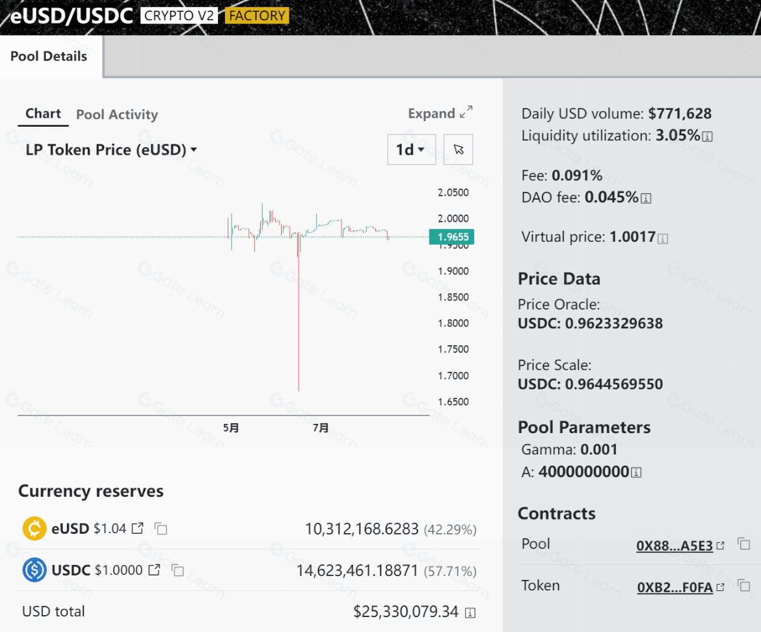Click the eUSD coin icon

34,529
